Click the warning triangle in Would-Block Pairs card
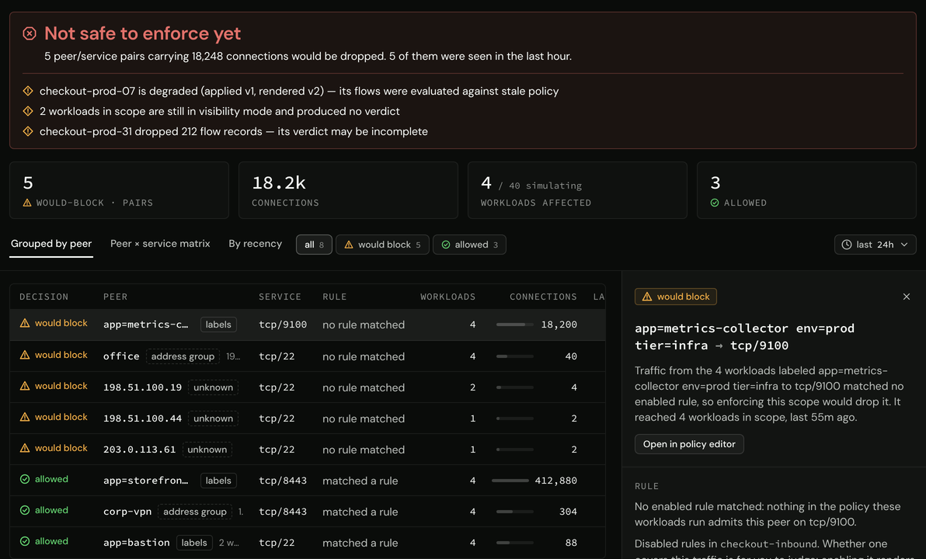 pos(27,203)
